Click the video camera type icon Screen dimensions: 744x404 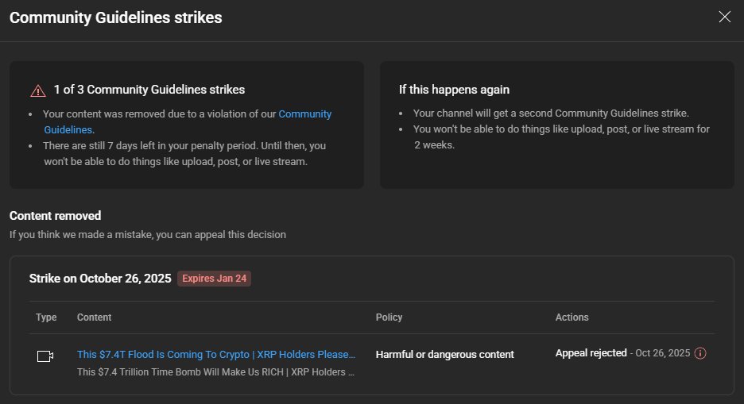pos(45,356)
